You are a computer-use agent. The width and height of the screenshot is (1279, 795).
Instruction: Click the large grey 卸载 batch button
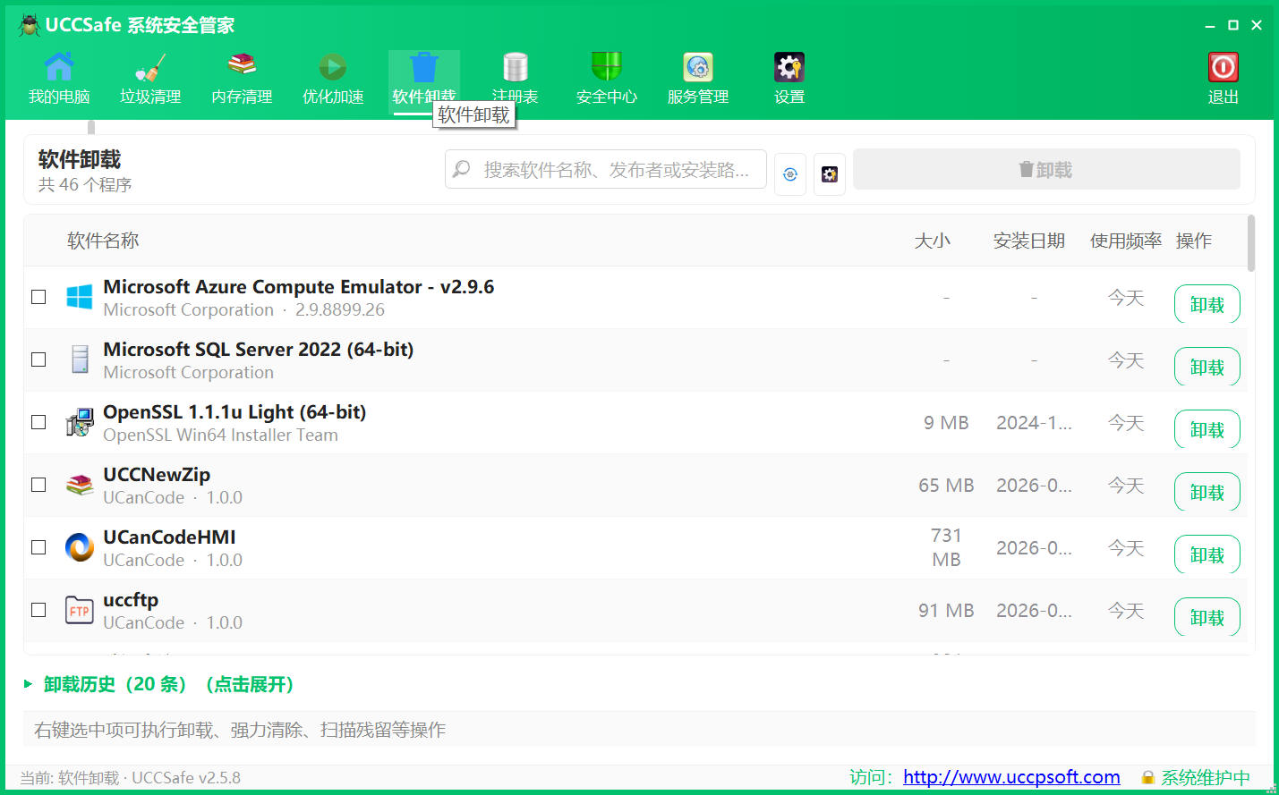(1046, 169)
